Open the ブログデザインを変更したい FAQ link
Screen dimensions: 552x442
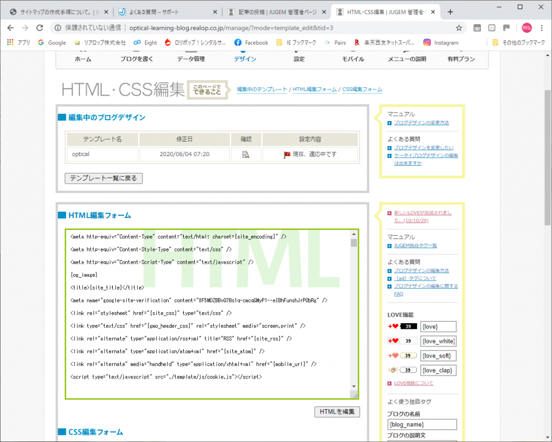point(424,148)
